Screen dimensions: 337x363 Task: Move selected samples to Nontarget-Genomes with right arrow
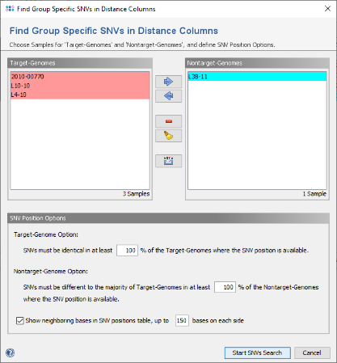168,82
